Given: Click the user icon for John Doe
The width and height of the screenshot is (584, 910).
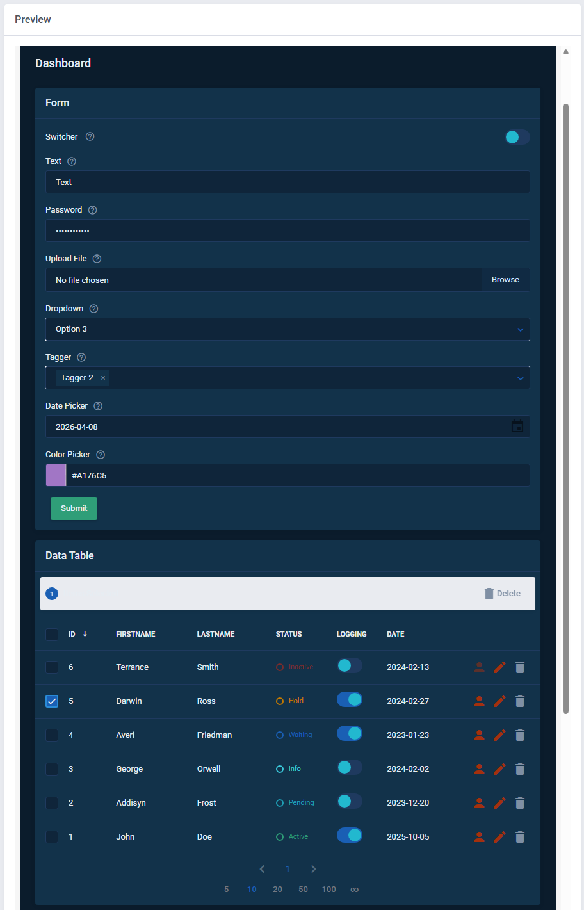Looking at the screenshot, I should click(479, 837).
